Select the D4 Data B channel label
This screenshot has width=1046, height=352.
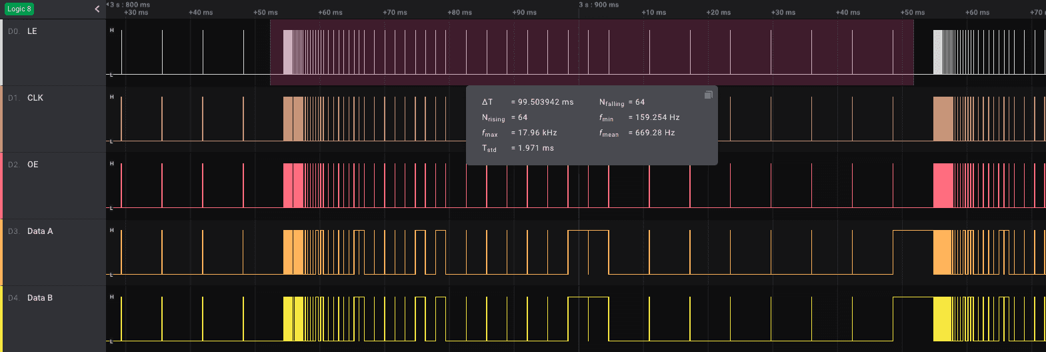click(x=40, y=298)
